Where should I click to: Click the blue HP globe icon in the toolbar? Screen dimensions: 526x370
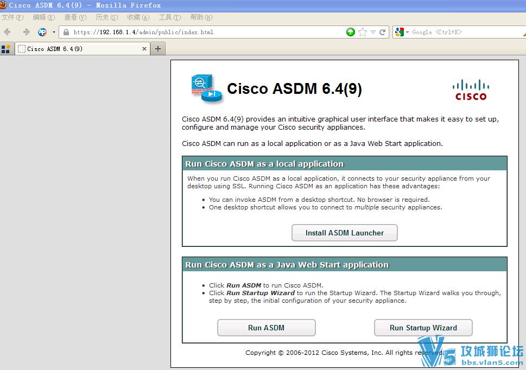coord(42,32)
